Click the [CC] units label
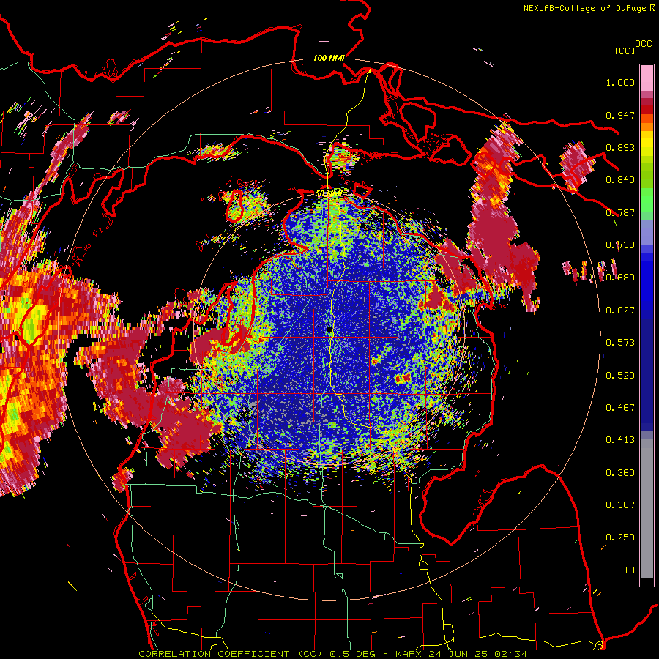 pyautogui.click(x=625, y=51)
